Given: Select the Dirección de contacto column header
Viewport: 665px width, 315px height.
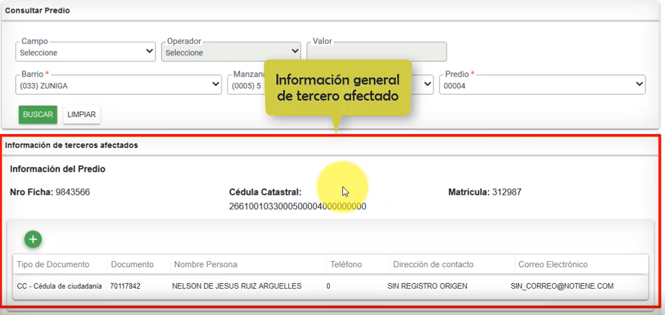Looking at the screenshot, I should (433, 265).
